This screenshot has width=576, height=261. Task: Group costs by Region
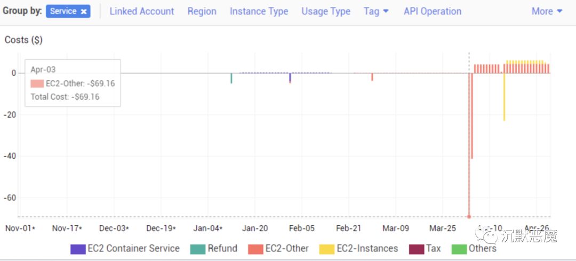pyautogui.click(x=202, y=11)
